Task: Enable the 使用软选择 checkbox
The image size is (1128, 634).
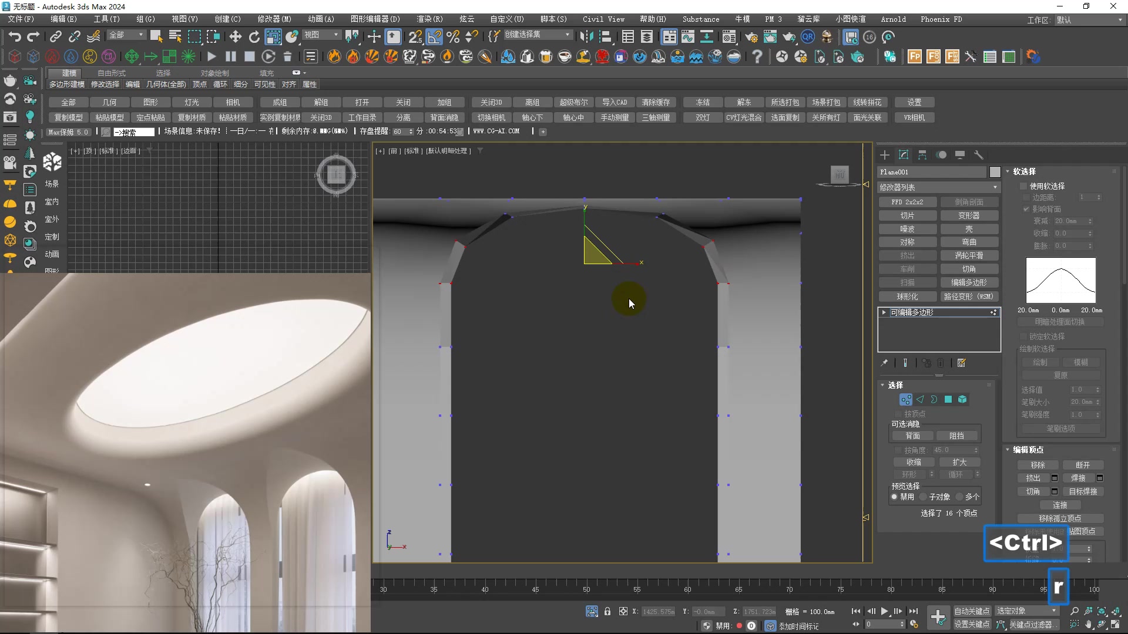Action: tap(1023, 186)
